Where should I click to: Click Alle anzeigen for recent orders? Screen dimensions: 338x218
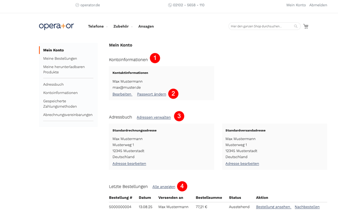[x=164, y=187]
